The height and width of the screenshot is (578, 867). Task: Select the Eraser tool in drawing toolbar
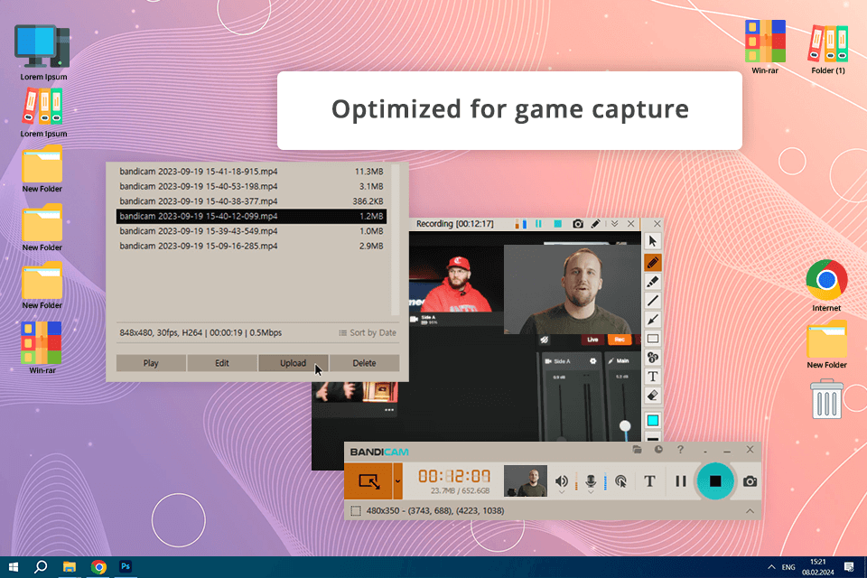tap(652, 396)
